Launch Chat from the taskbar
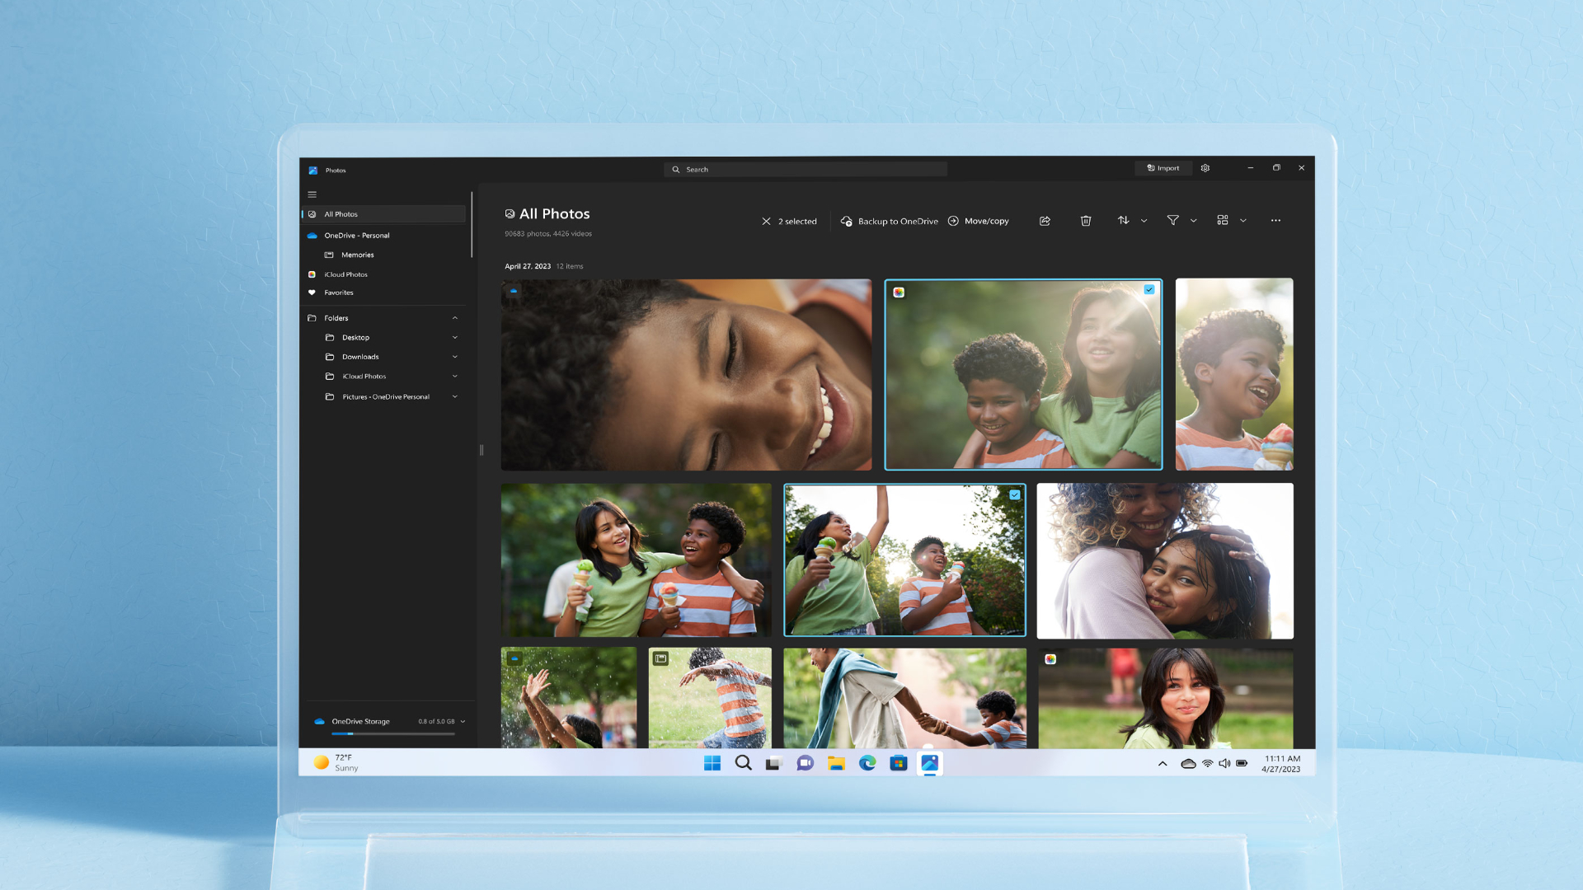The image size is (1583, 890). tap(805, 763)
